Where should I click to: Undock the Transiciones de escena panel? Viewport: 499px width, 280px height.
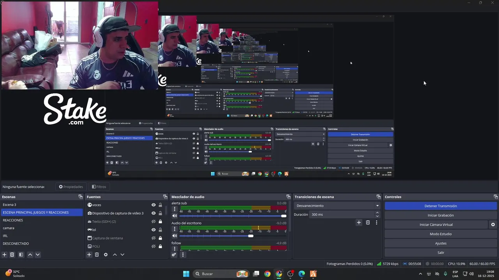tap(378, 197)
